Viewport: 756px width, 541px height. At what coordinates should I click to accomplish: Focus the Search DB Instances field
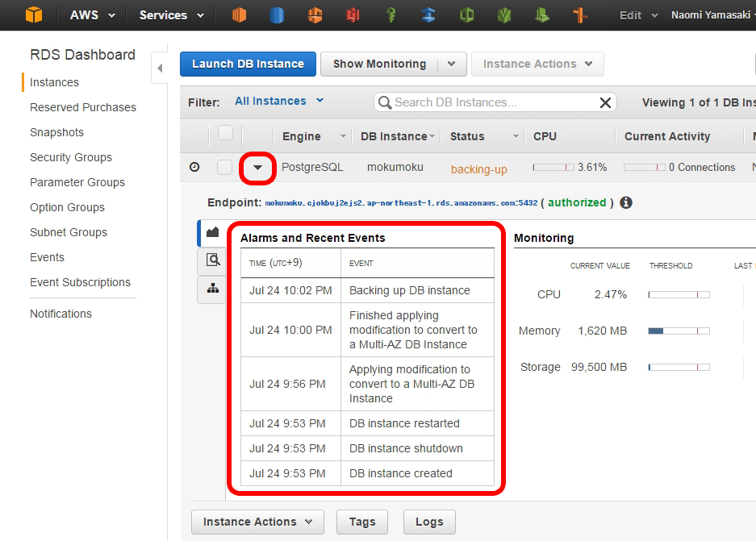[495, 102]
